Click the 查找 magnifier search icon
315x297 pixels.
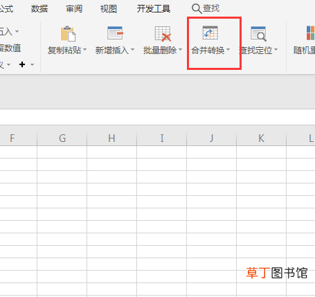[x=197, y=9]
